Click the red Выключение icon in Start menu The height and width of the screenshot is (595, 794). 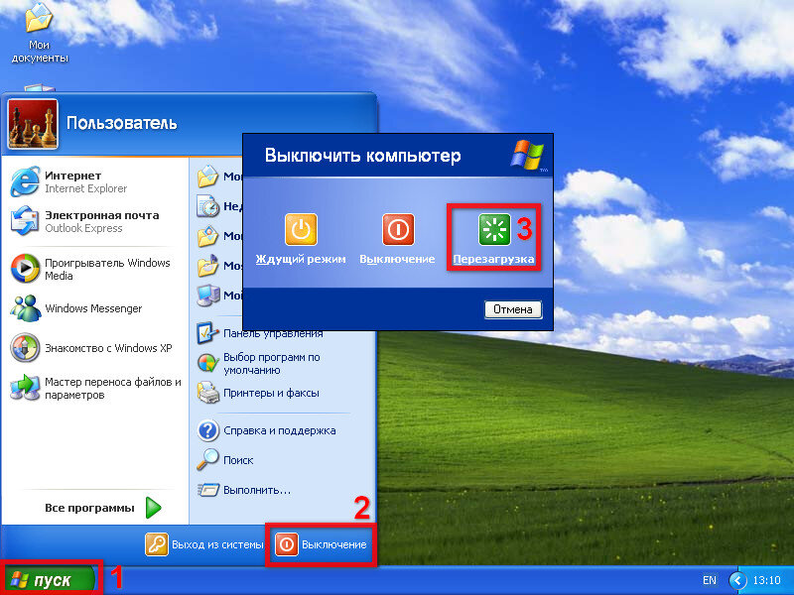(x=287, y=544)
